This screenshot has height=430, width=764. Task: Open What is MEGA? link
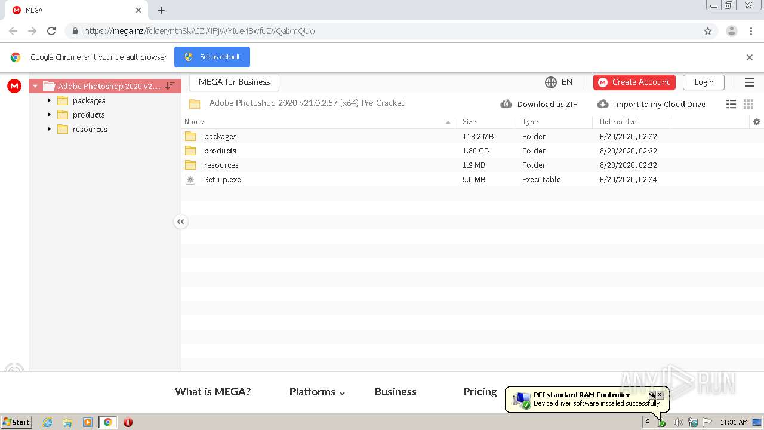(x=213, y=392)
